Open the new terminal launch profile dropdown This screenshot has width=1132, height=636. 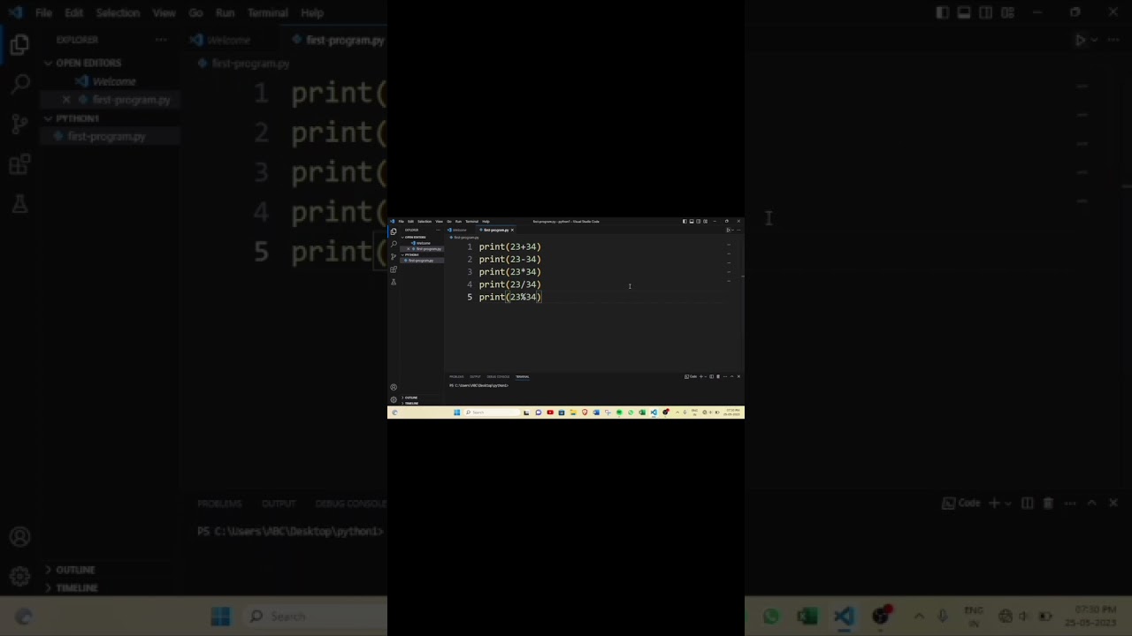[705, 376]
